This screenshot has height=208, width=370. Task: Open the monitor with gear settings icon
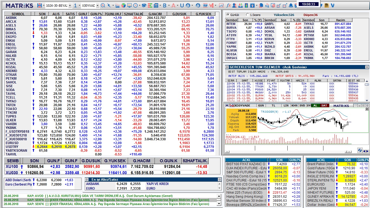tap(273, 5)
